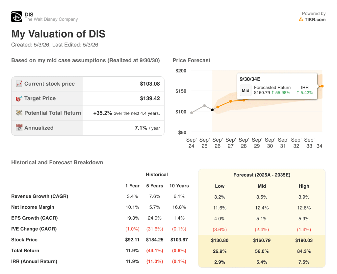Viewport: 337px width, 274px height.
Task: Click the Price Forecast heading
Action: point(191,61)
